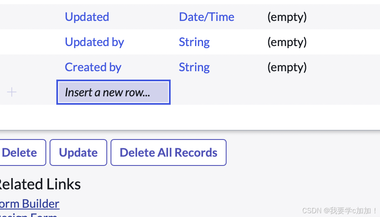Open the Design Form related link
The height and width of the screenshot is (217, 380).
(x=29, y=214)
